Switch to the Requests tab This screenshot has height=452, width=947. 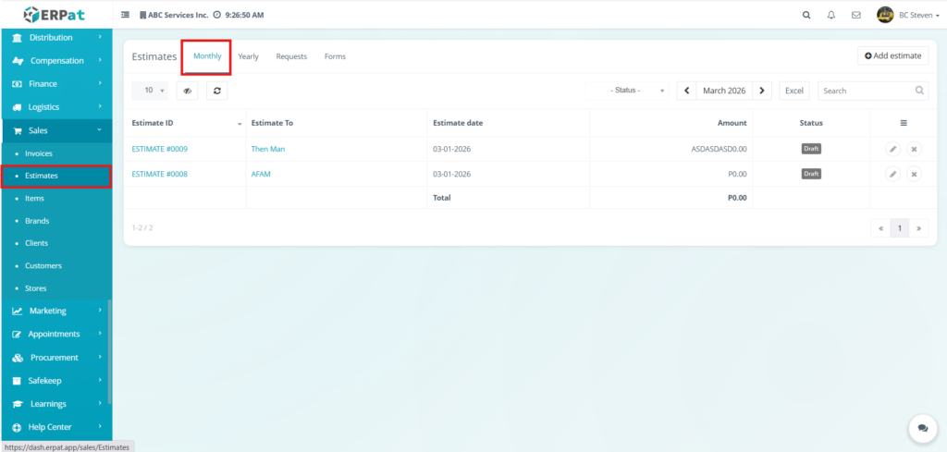(x=291, y=56)
